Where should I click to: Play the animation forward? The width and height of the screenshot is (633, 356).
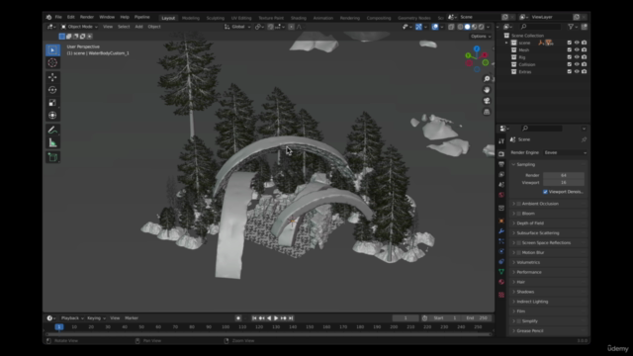click(x=276, y=318)
